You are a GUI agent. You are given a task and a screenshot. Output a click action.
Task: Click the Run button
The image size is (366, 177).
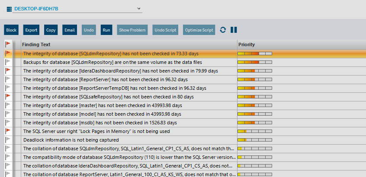[106, 30]
